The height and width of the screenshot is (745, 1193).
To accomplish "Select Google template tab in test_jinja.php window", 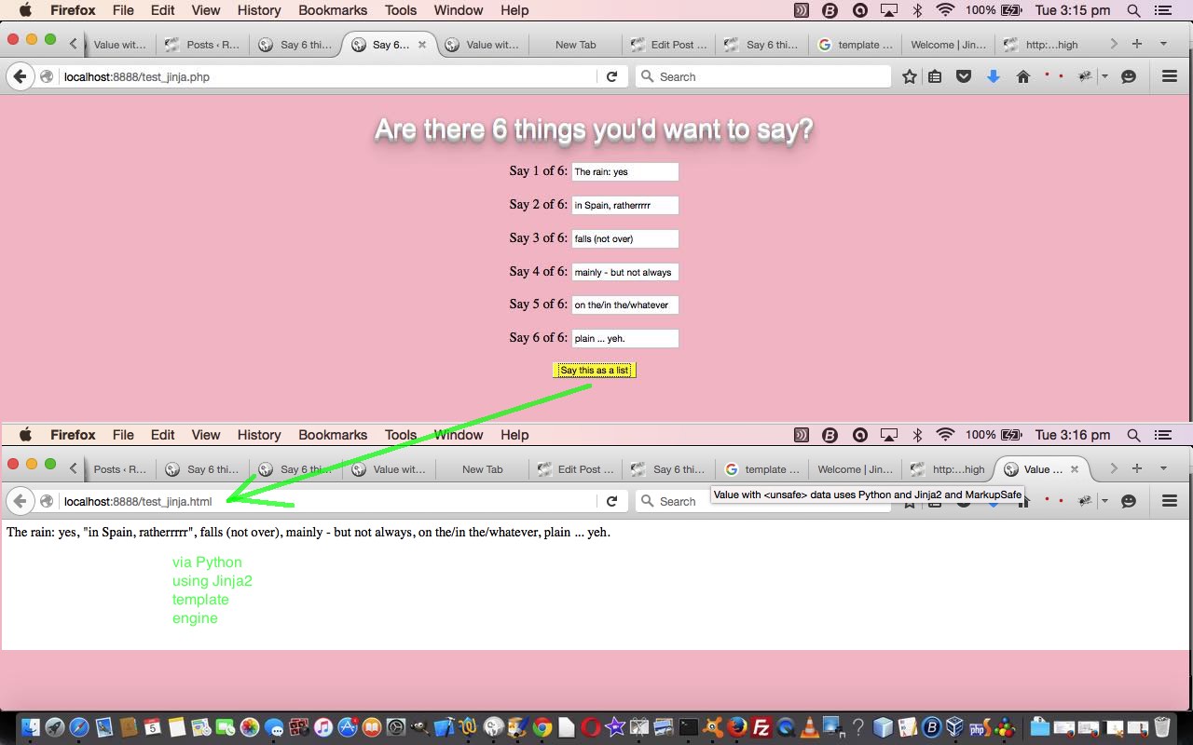I will [855, 45].
